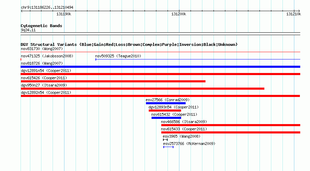310x171 pixels.
Task: Click the red nsv615426 loss bar
Action: (x=113, y=81)
